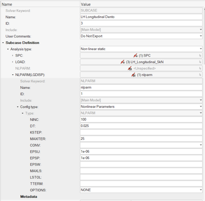
Task: Click the empty LSTOL field
Action: [141, 177]
